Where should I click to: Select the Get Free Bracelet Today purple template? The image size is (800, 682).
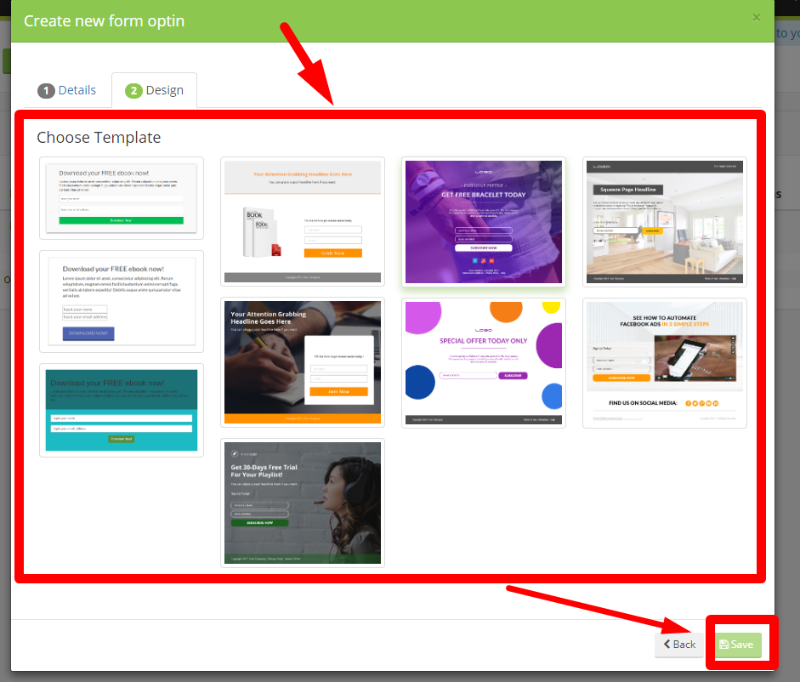point(484,222)
